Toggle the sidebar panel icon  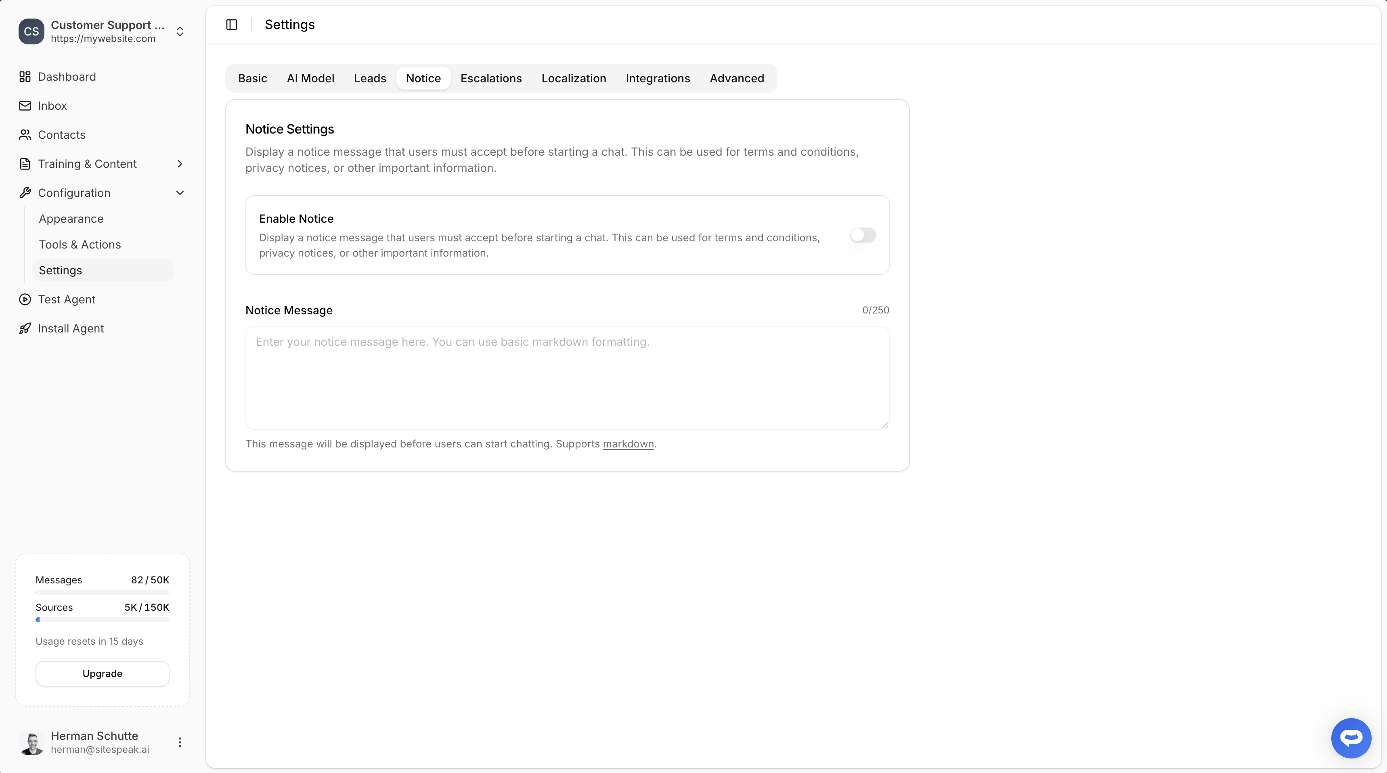click(x=232, y=24)
